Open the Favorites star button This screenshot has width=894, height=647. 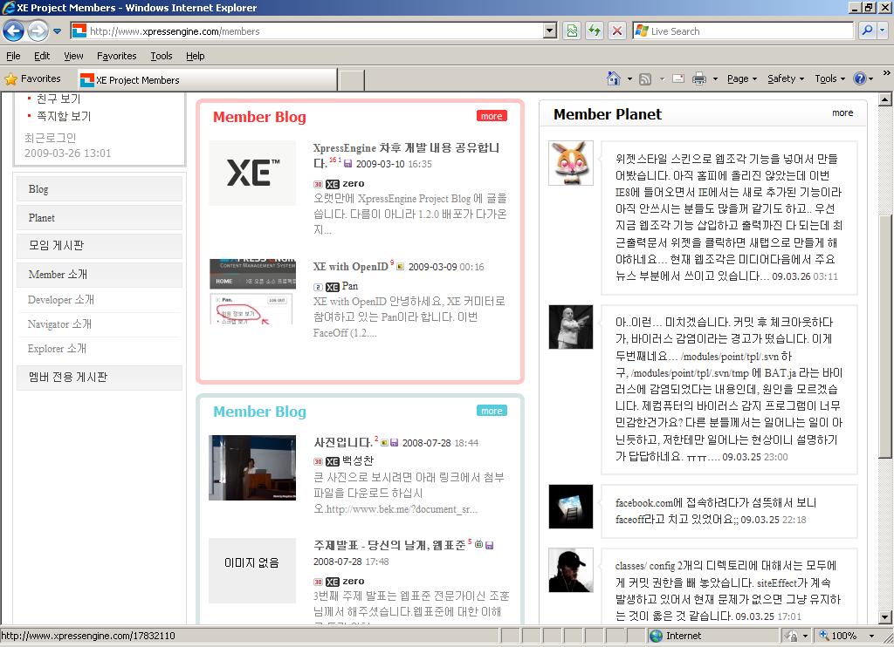pos(33,79)
